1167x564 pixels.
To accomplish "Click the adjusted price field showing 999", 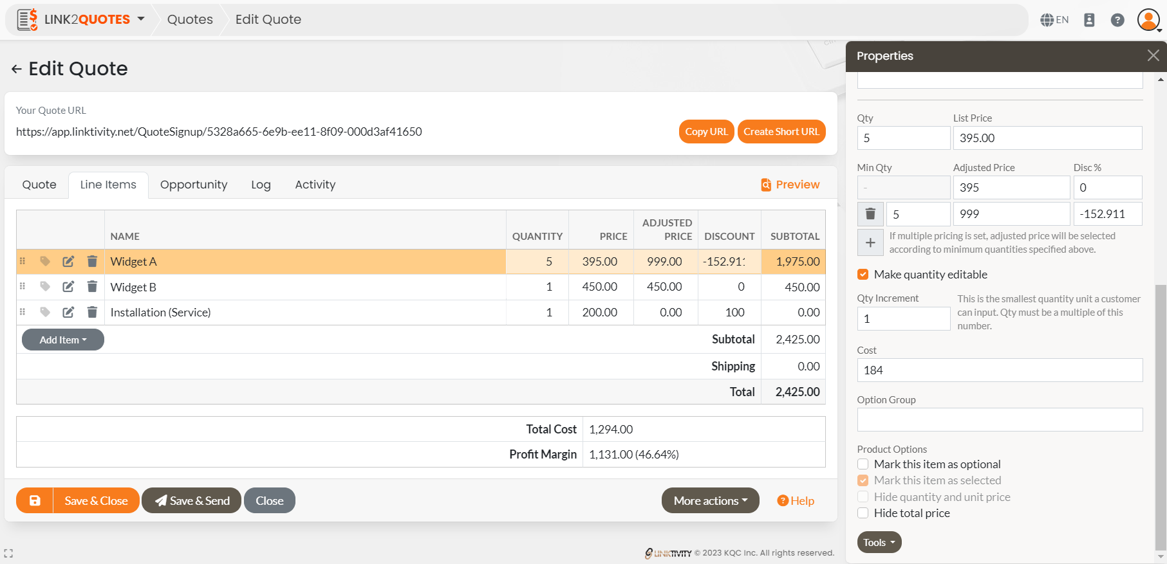I will click(x=1011, y=214).
